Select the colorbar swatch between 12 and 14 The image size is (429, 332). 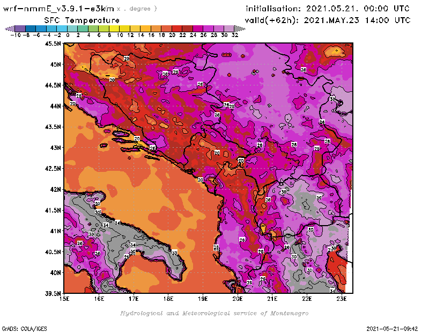coord(135,28)
